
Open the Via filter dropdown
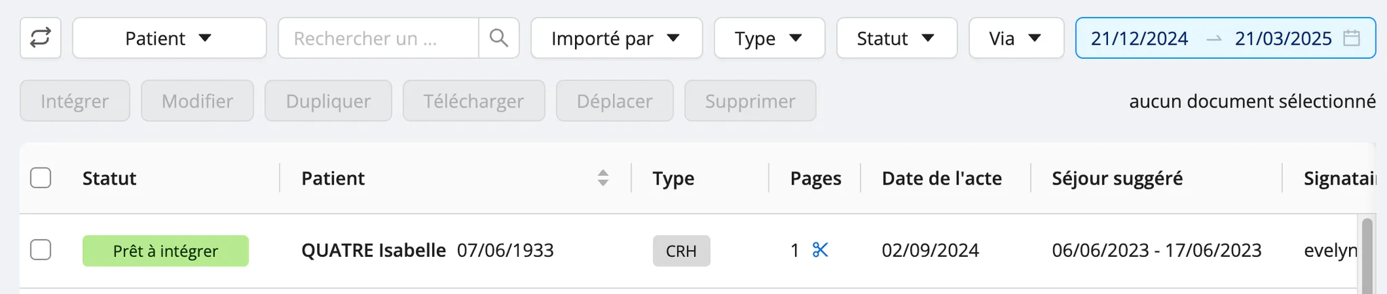click(x=1016, y=38)
